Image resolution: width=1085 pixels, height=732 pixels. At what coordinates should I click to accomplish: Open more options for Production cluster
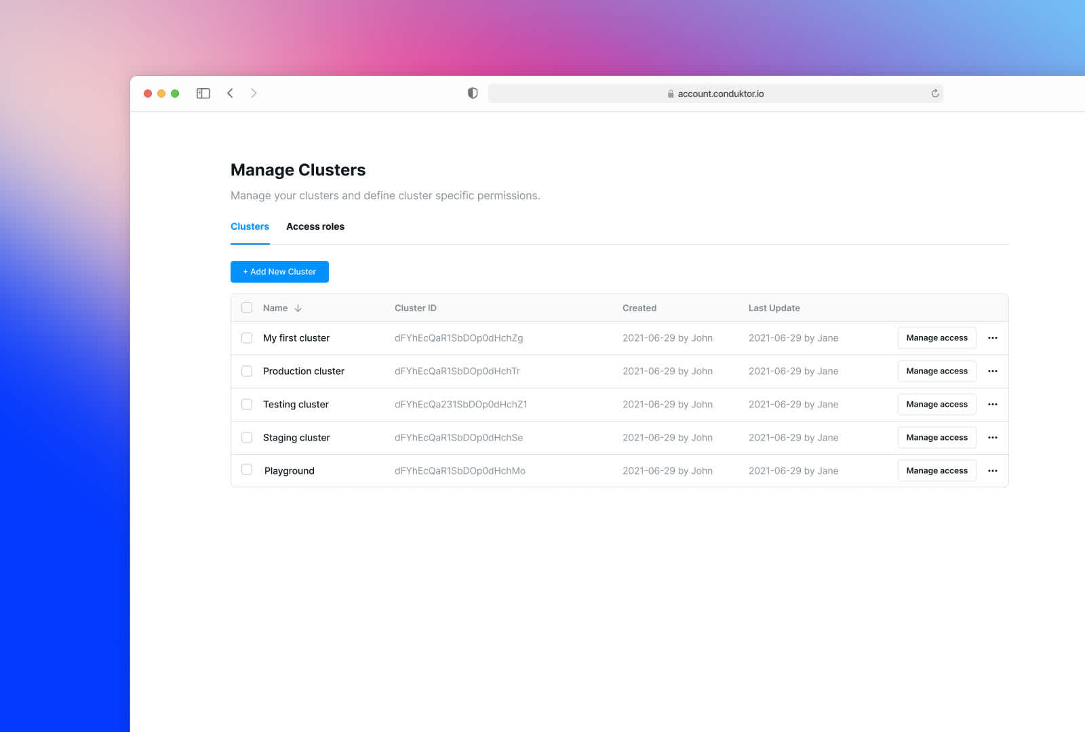point(993,371)
